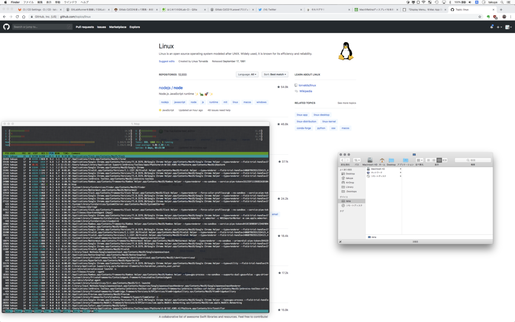This screenshot has width=515, height=322.
Task: Click Chrome forward navigation arrow
Action: tap(11, 17)
